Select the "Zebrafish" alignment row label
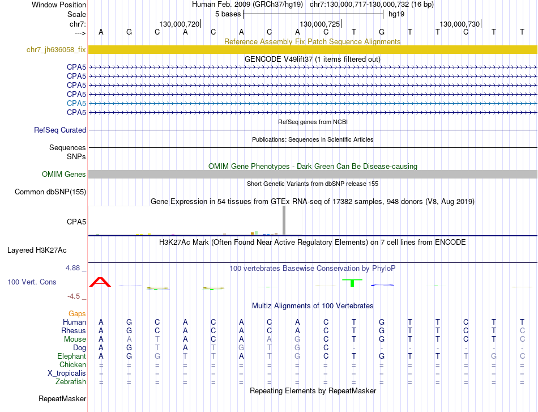 tap(71, 381)
